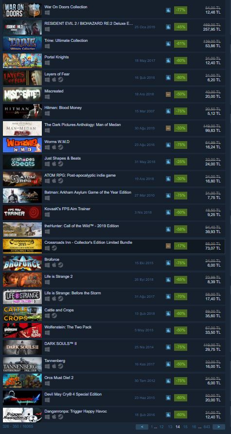The image size is (231, 434).
Task: Open results page 15
Action: pos(185,427)
